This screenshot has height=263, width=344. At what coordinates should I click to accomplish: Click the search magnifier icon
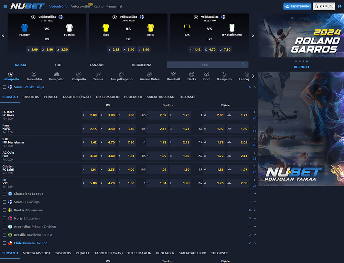point(243,65)
